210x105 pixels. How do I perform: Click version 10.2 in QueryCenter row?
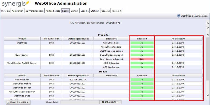(51, 55)
